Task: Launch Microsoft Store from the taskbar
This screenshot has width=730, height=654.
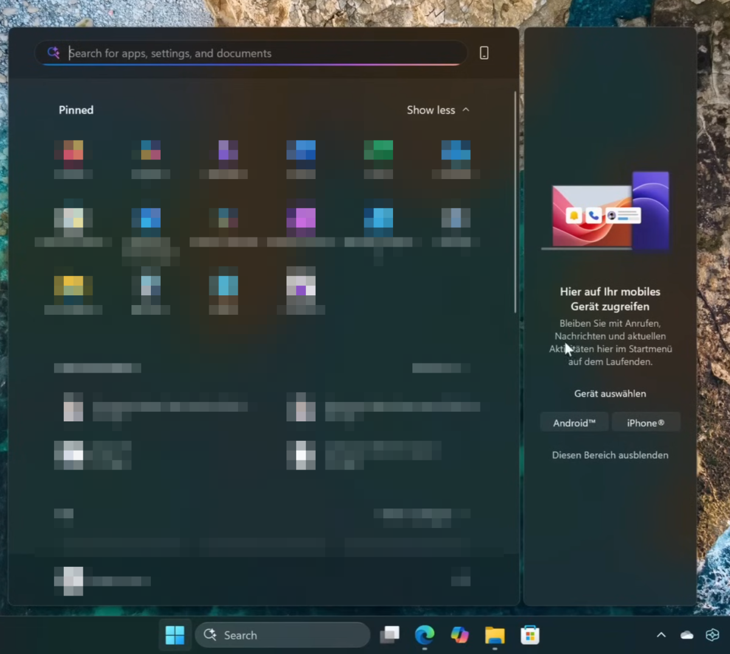Action: (530, 635)
